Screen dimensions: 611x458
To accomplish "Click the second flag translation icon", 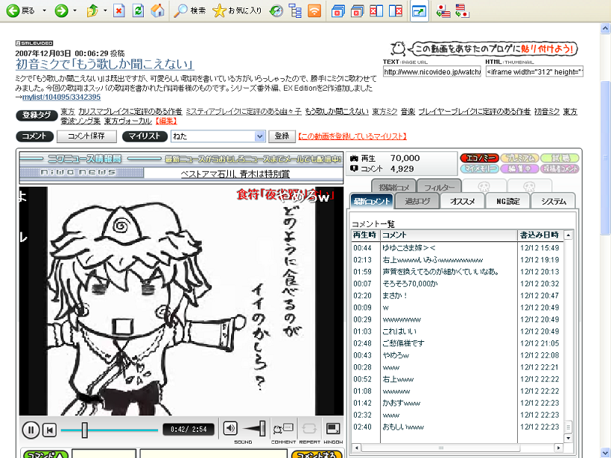I will 463,11.
